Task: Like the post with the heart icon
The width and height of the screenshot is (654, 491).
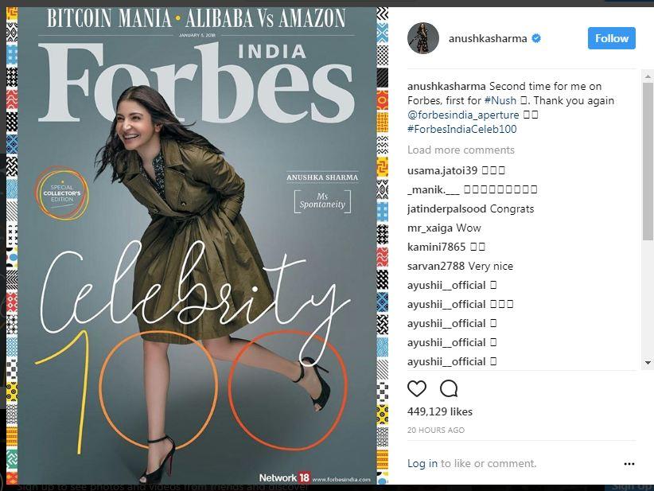Action: click(x=416, y=389)
